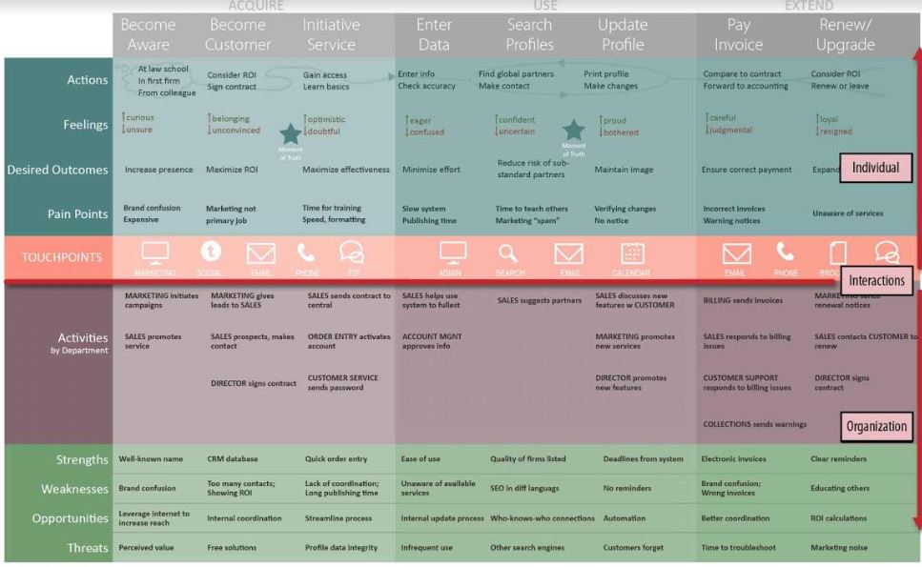Click the Phone icon beside the Brochure icon
This screenshot has height=567, width=922.
pyautogui.click(x=786, y=253)
